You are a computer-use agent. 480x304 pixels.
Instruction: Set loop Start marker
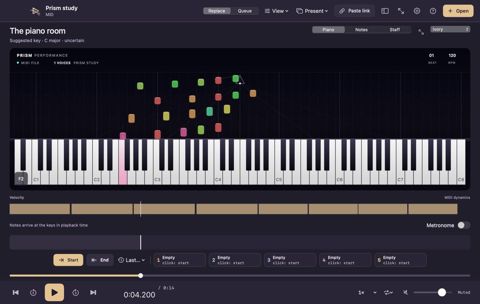coord(68,260)
